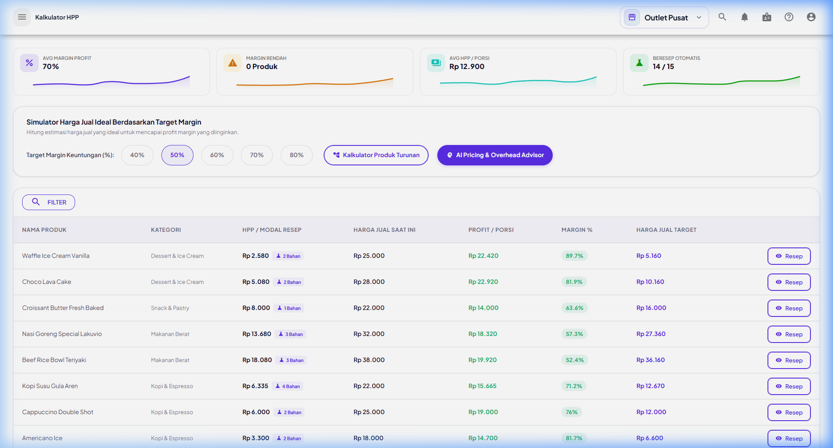Open the help question mark icon
Screen dimensions: 833x448
(x=789, y=17)
